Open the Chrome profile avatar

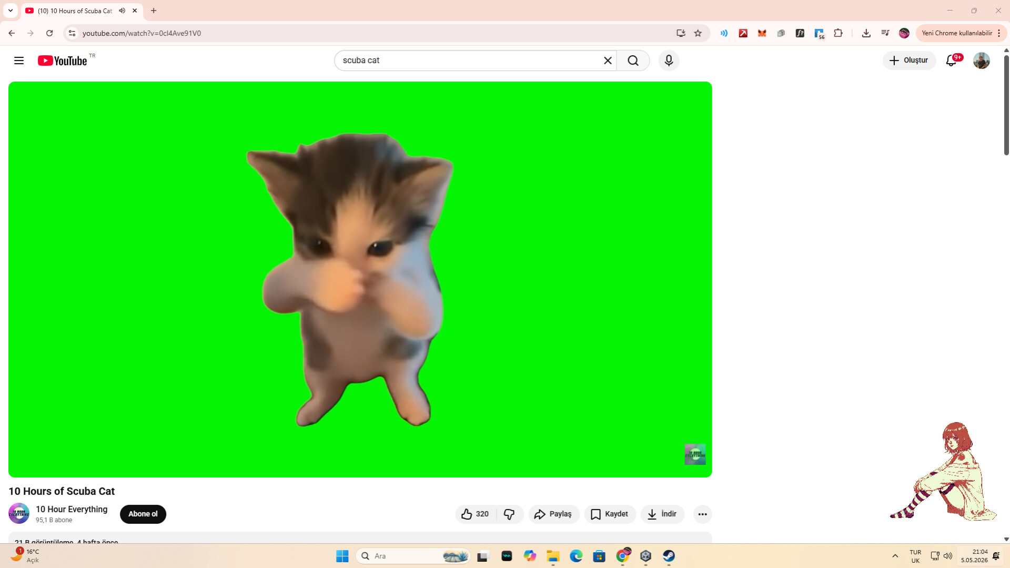pyautogui.click(x=904, y=33)
